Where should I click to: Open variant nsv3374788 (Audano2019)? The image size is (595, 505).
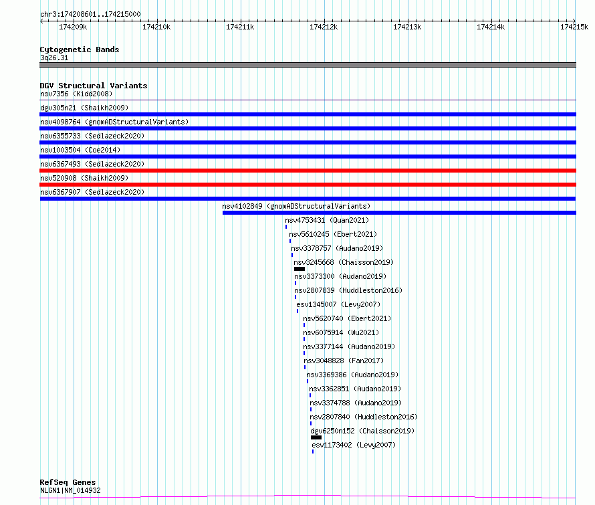coord(356,403)
